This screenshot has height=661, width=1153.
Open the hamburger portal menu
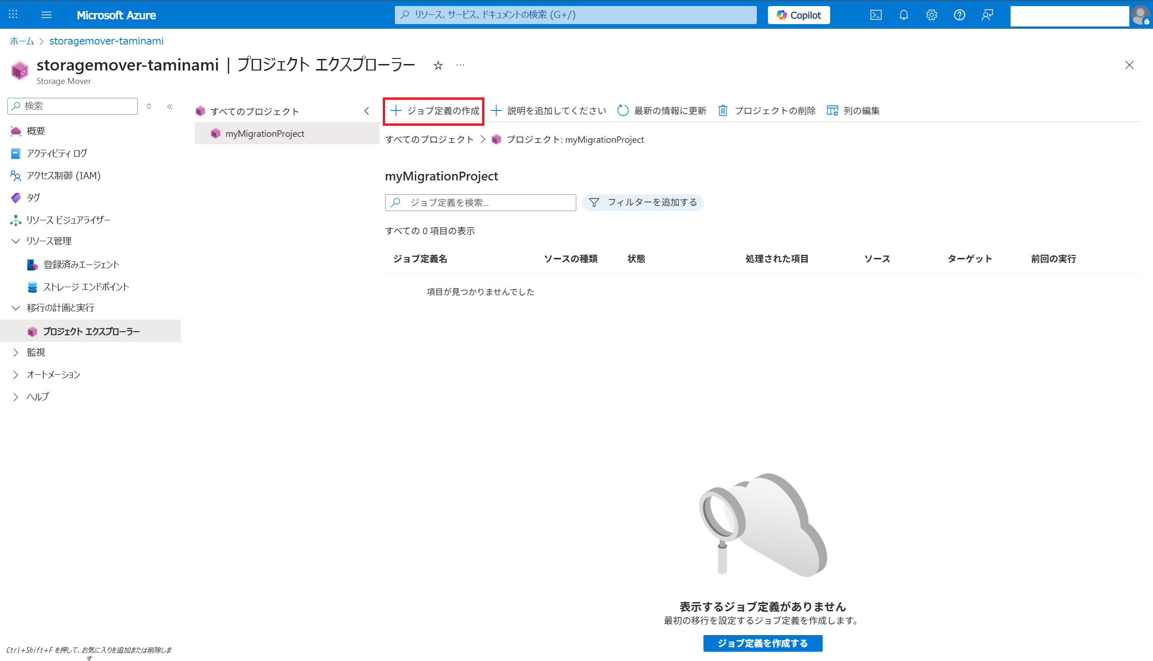coord(46,15)
